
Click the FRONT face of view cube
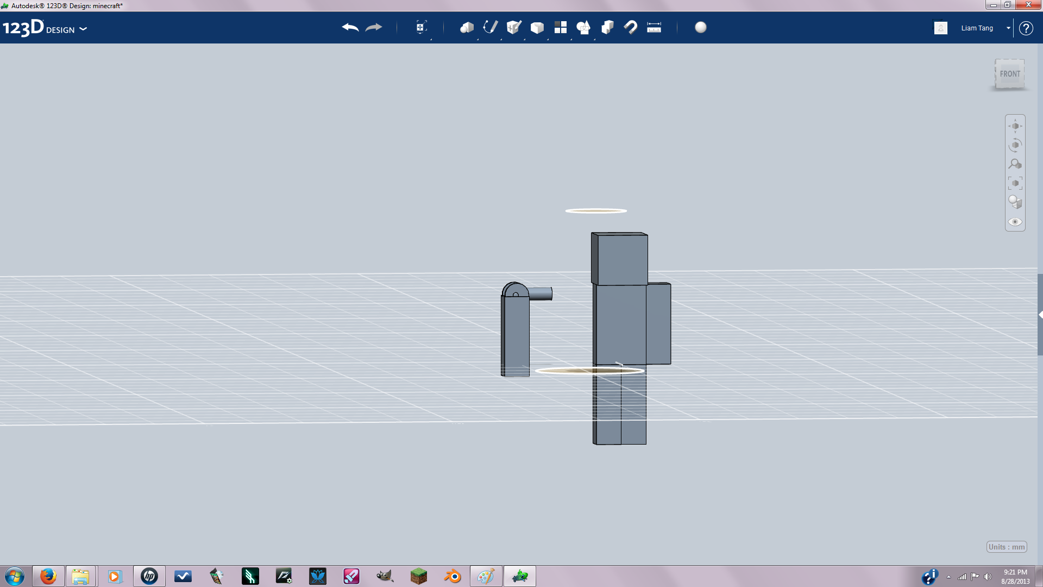tap(1010, 74)
